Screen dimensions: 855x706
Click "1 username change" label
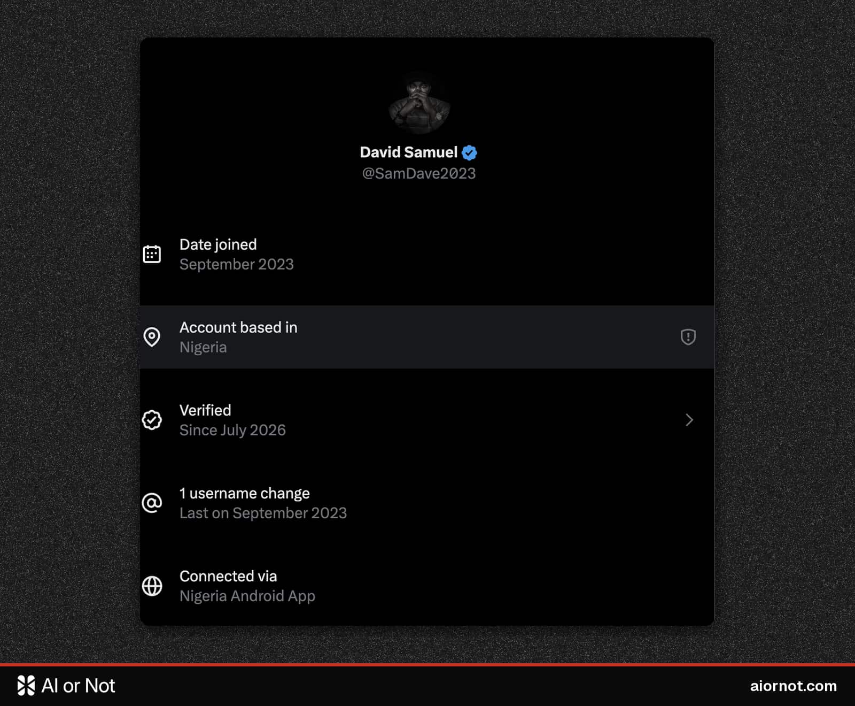(245, 493)
